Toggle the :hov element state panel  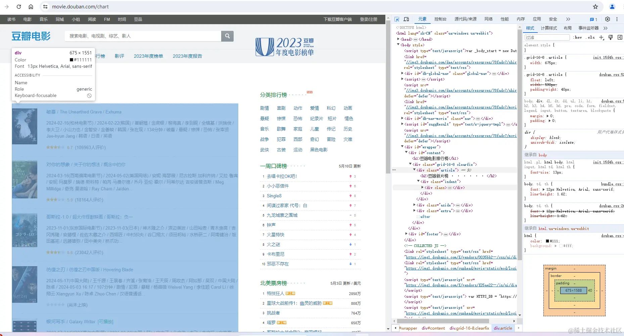pos(578,37)
